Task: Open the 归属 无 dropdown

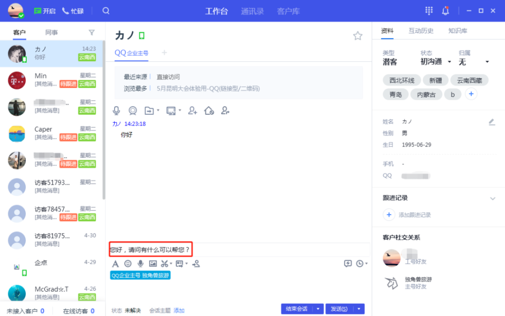Action: click(474, 62)
